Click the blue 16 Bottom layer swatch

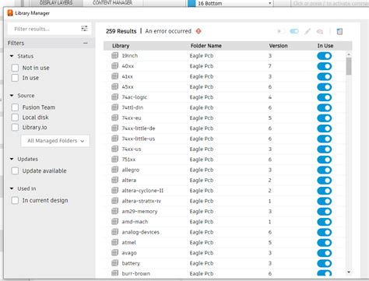coord(192,3)
